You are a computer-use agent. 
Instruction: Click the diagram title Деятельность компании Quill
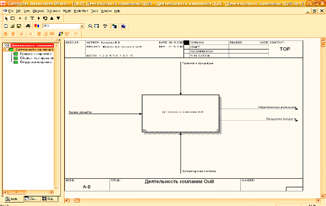pos(179,182)
